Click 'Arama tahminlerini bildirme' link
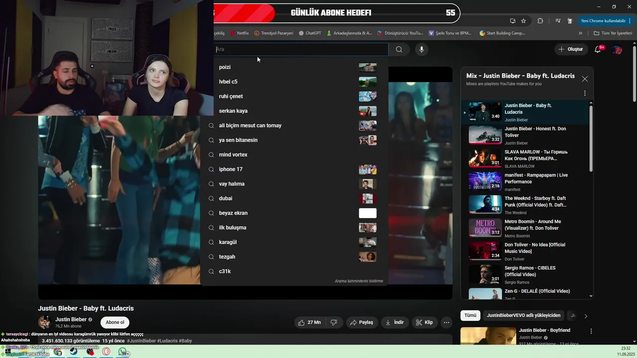Screen dimensions: 637x358 359,281
